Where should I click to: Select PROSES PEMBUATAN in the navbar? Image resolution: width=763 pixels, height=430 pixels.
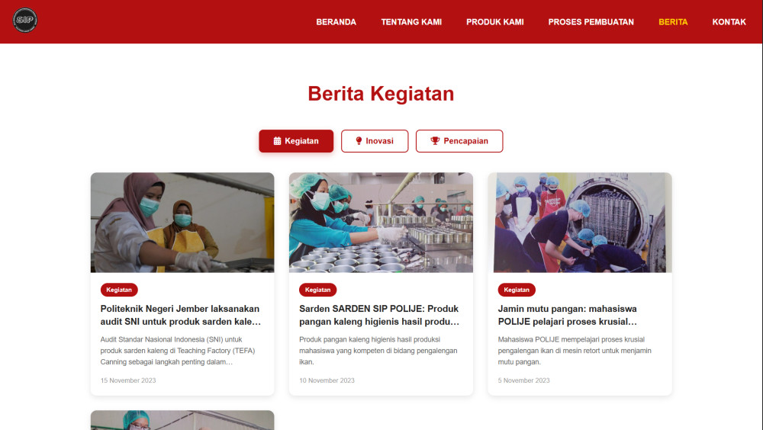coord(591,22)
